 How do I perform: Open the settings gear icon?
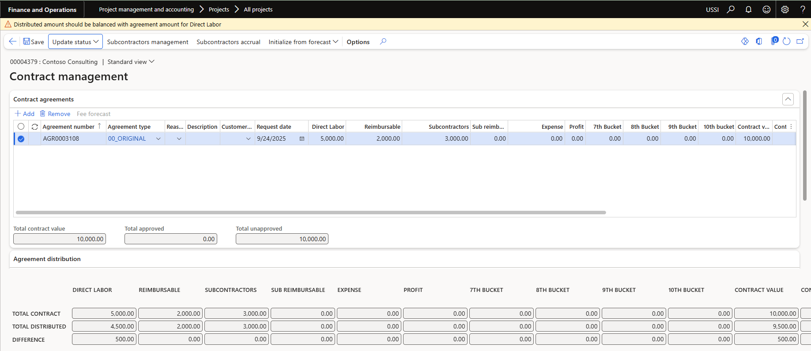point(785,9)
